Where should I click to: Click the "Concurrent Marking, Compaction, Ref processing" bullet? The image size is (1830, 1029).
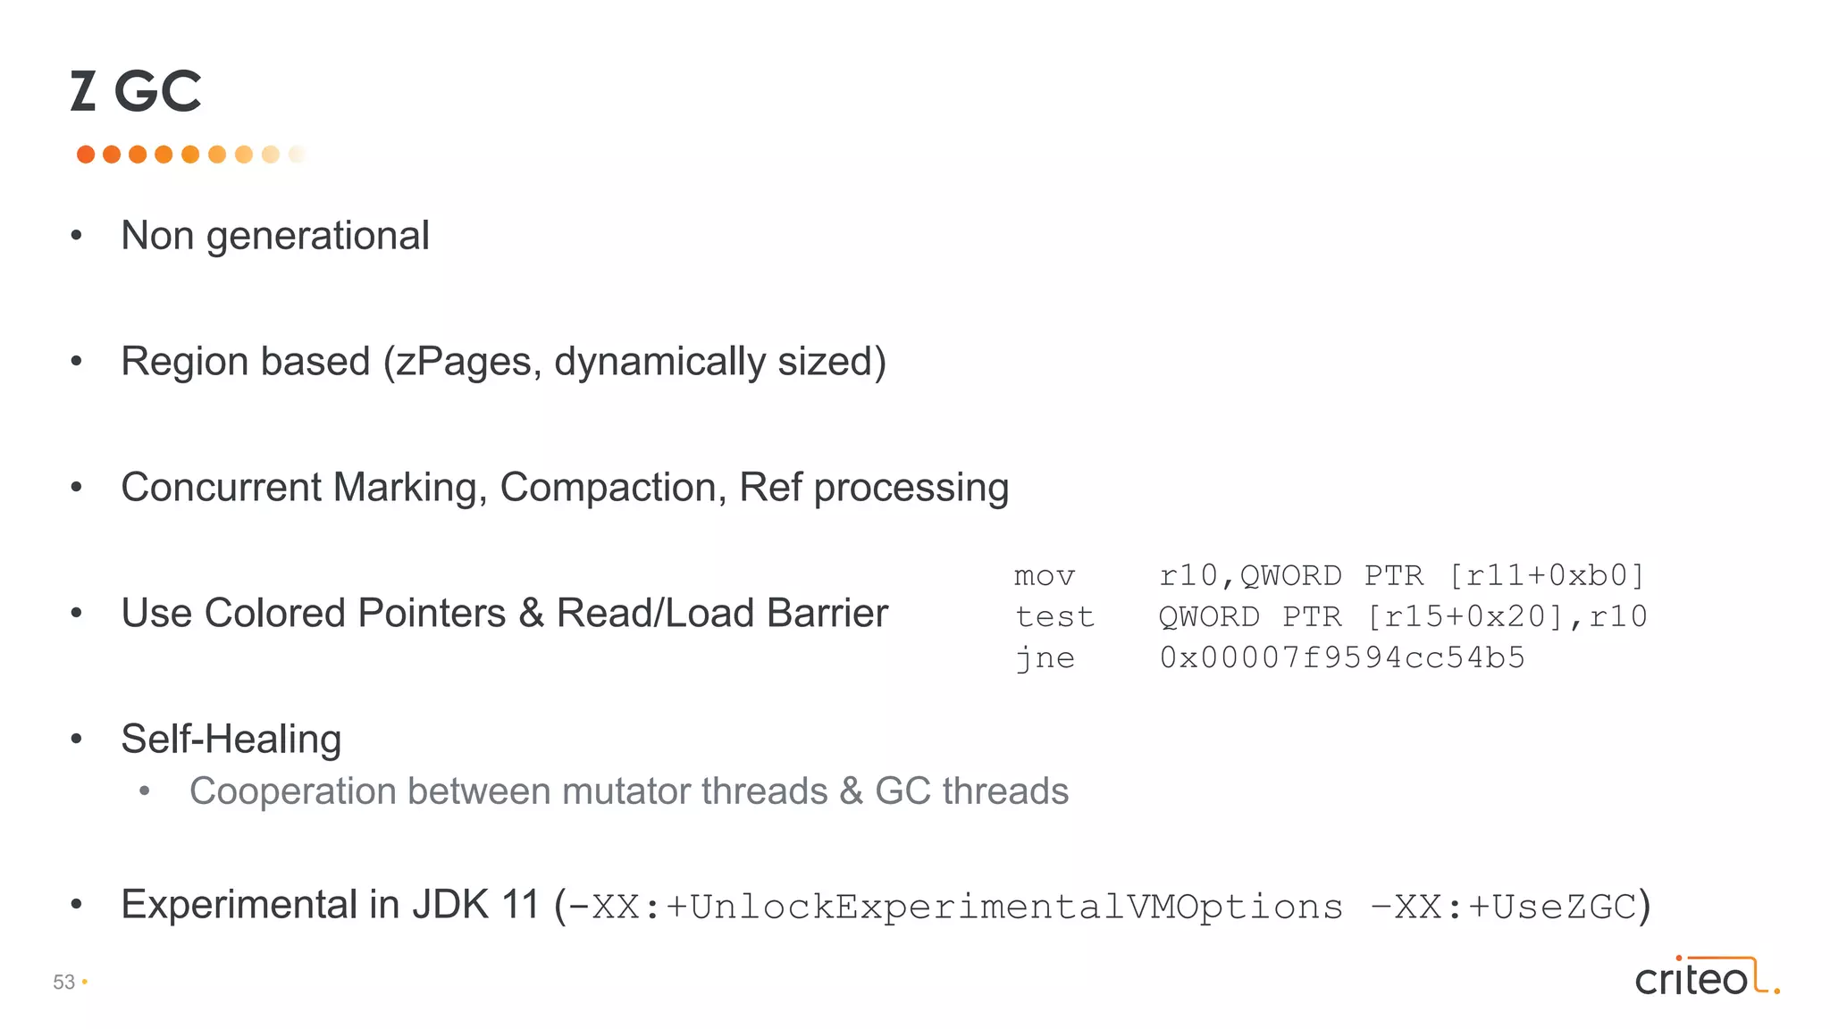pyautogui.click(x=565, y=488)
